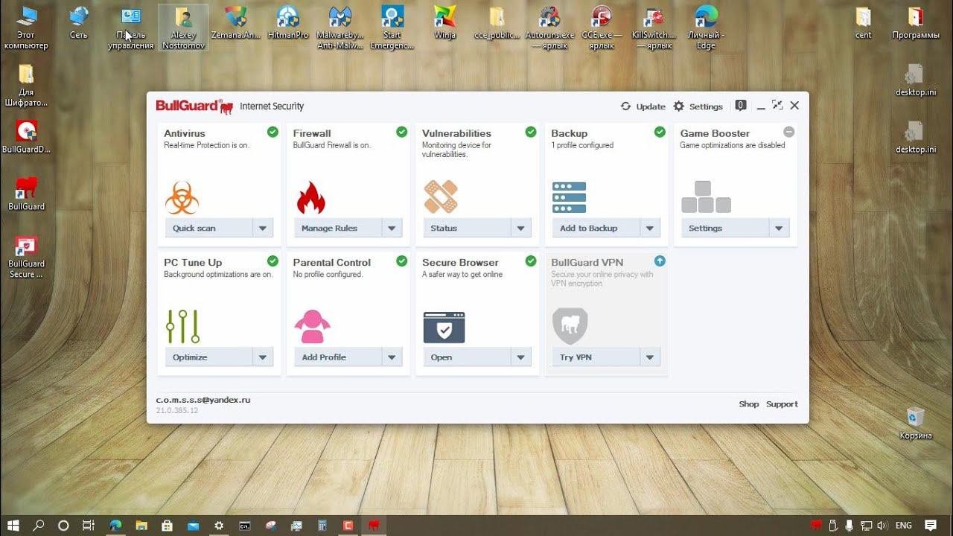
Task: Click the account email c.o.m.s.s@yandex.ru
Action: (x=203, y=400)
